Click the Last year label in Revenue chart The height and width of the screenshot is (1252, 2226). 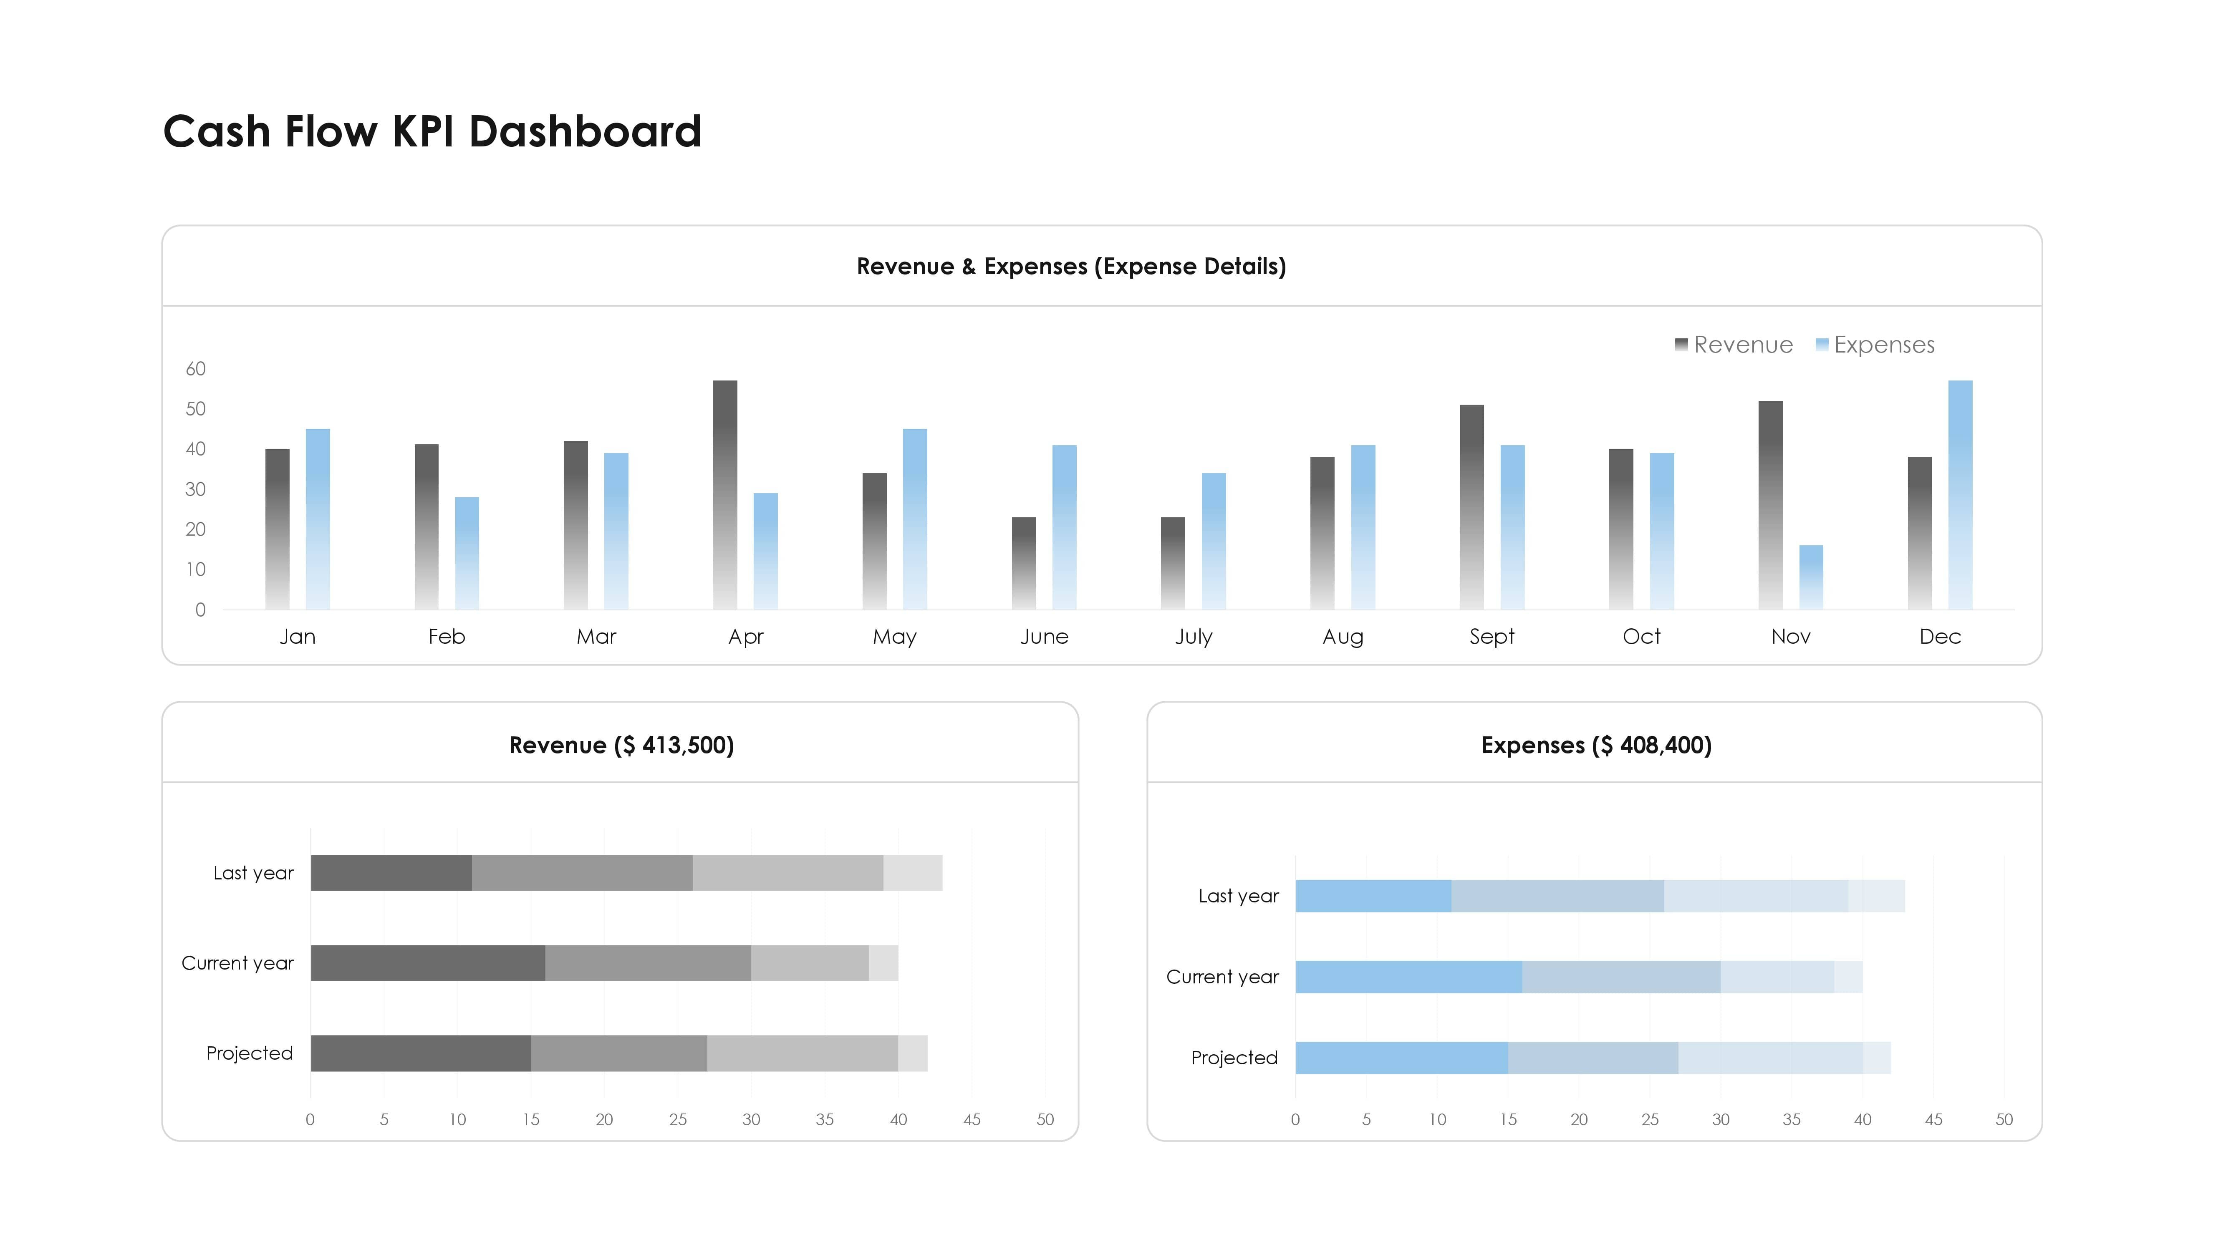point(253,874)
